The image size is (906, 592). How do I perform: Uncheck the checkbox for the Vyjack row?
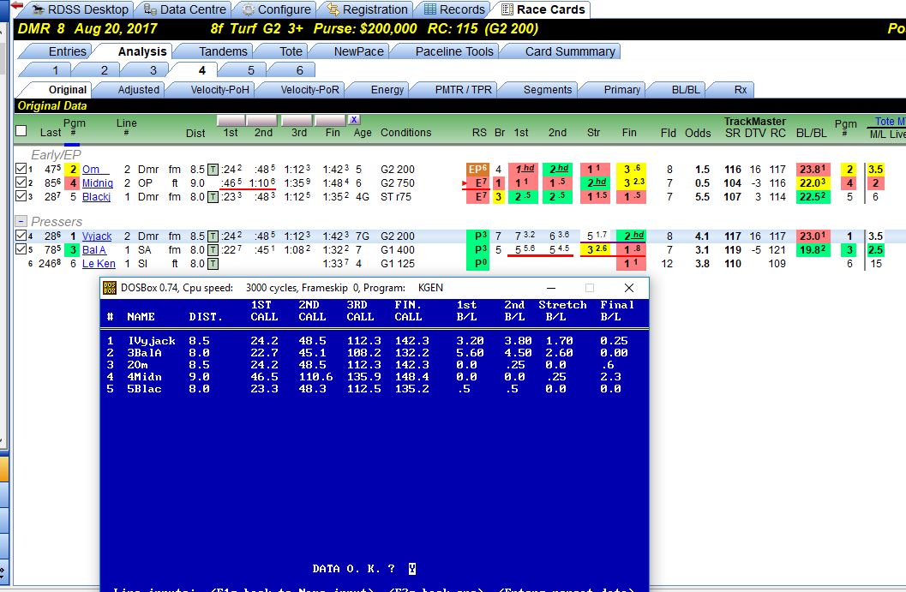click(21, 236)
